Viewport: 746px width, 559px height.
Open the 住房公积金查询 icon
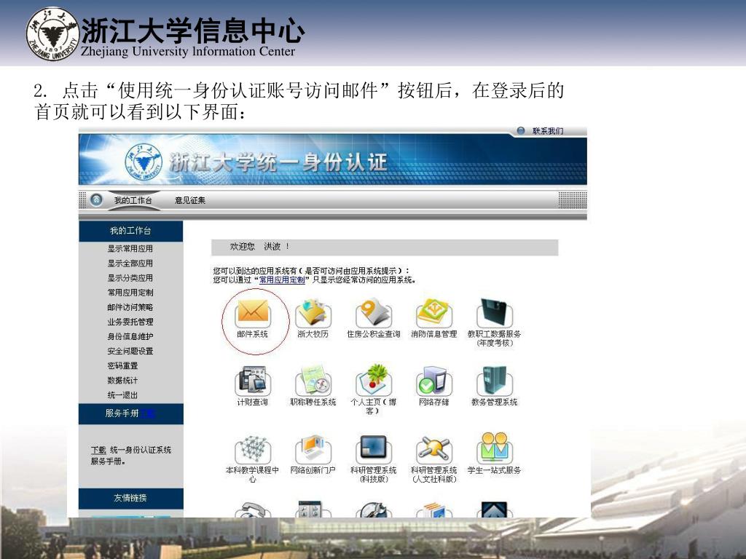click(x=374, y=313)
